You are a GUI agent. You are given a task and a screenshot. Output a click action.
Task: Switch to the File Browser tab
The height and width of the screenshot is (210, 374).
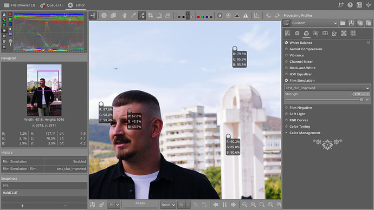pos(20,5)
